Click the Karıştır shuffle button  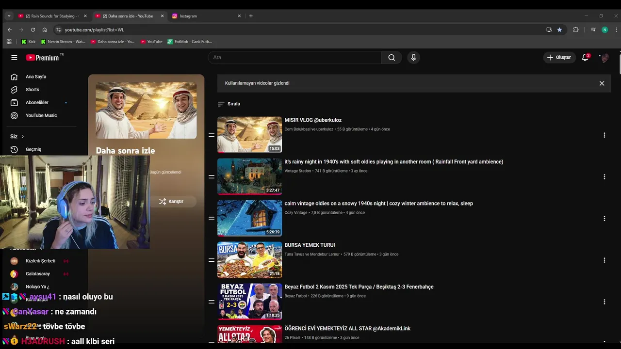(x=171, y=202)
